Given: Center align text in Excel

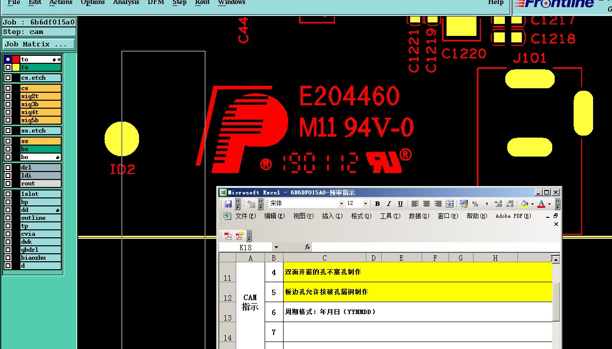Looking at the screenshot, I should (x=427, y=204).
